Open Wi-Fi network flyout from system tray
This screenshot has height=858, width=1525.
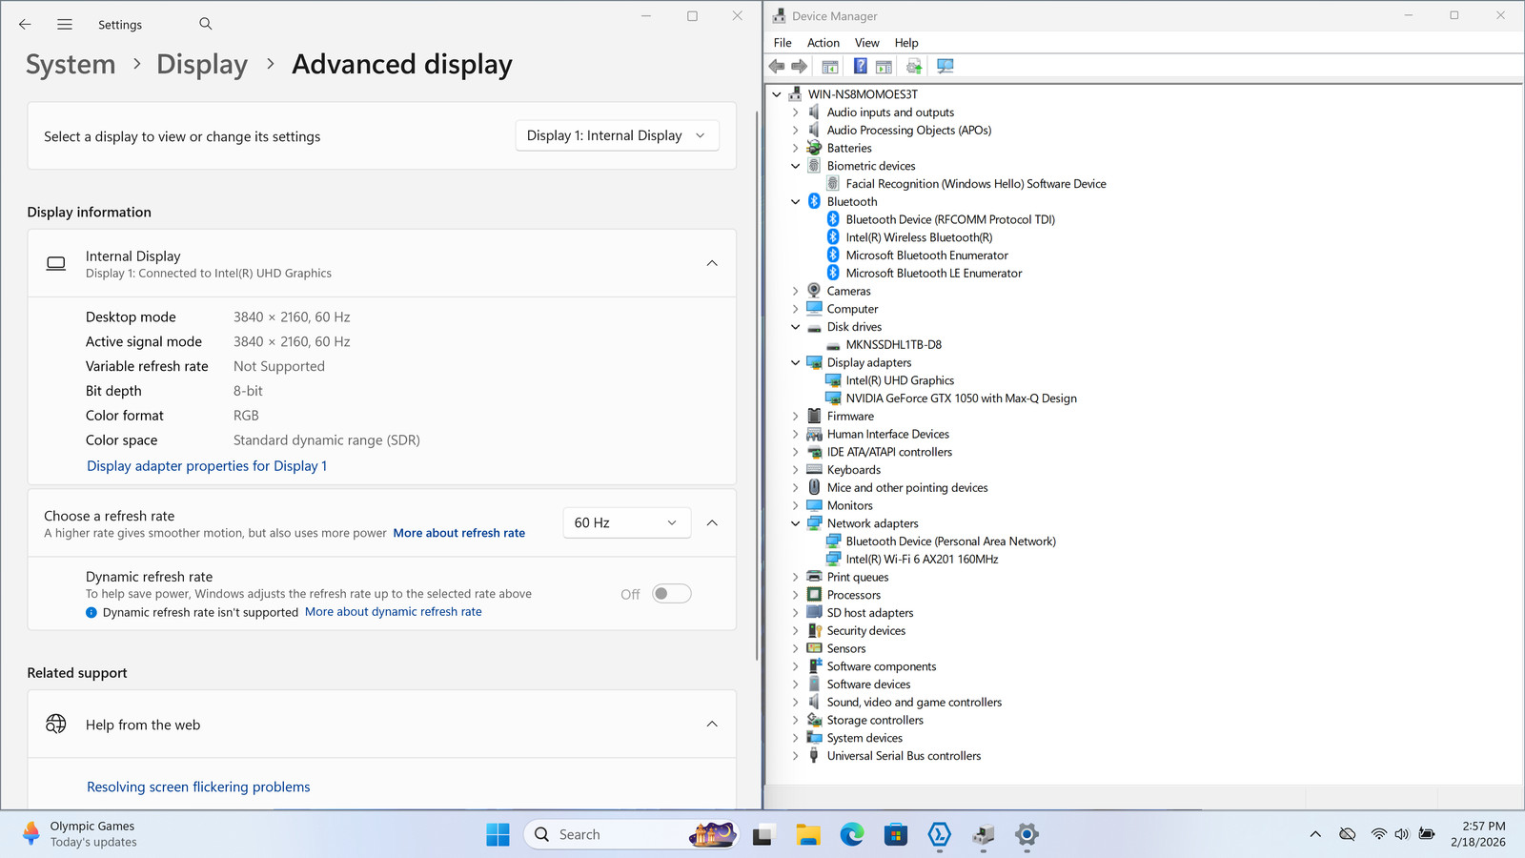(1378, 834)
